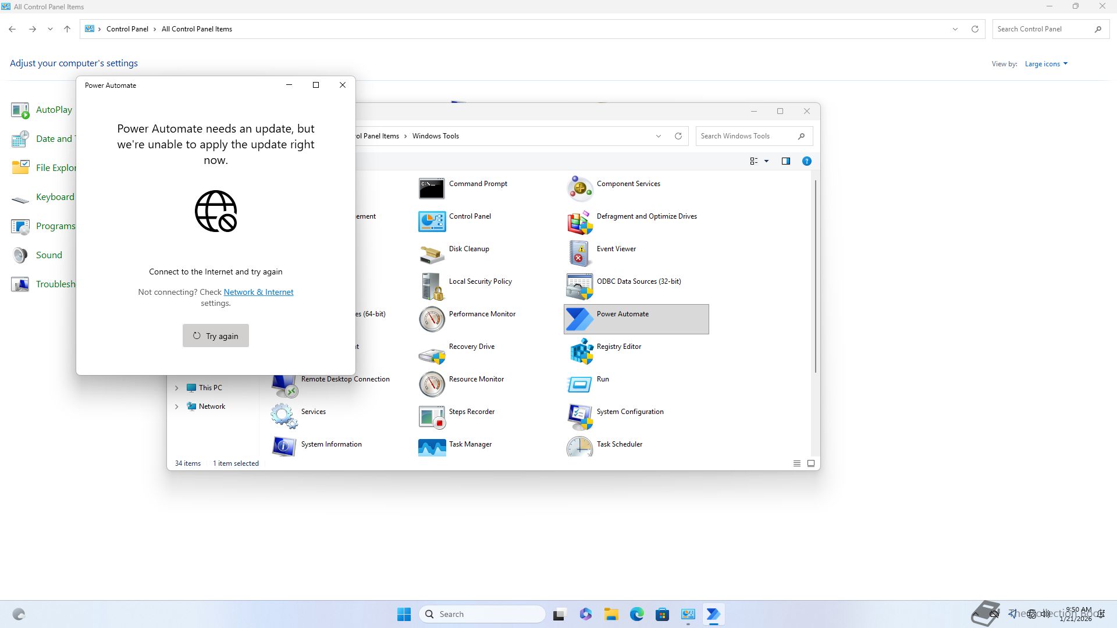Image resolution: width=1117 pixels, height=628 pixels.
Task: Click the Search Windows Tools field
Action: [x=747, y=136]
